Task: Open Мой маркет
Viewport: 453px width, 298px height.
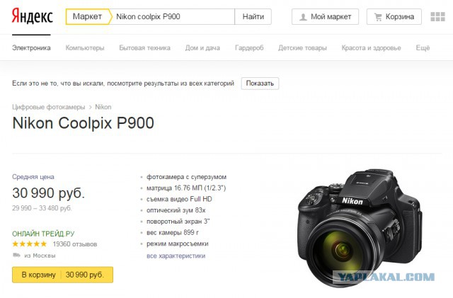Action: [326, 17]
